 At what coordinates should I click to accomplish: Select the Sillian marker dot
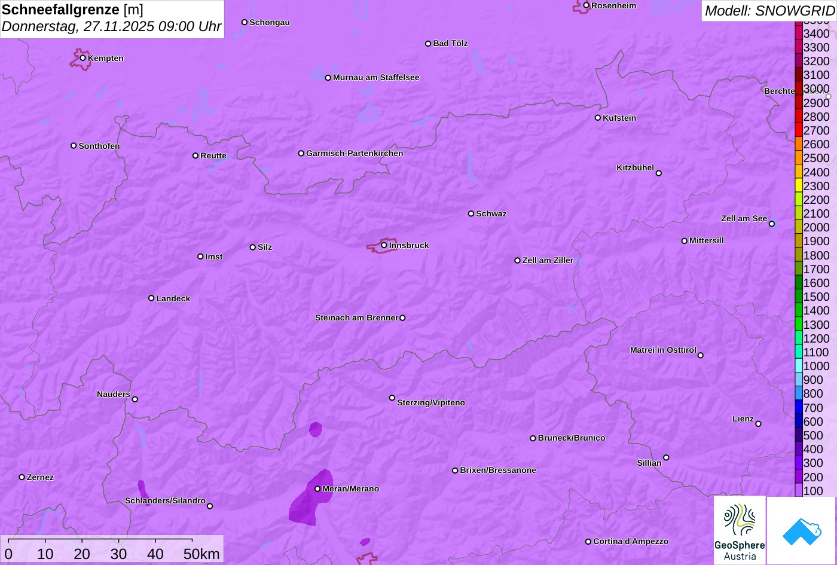tap(666, 458)
